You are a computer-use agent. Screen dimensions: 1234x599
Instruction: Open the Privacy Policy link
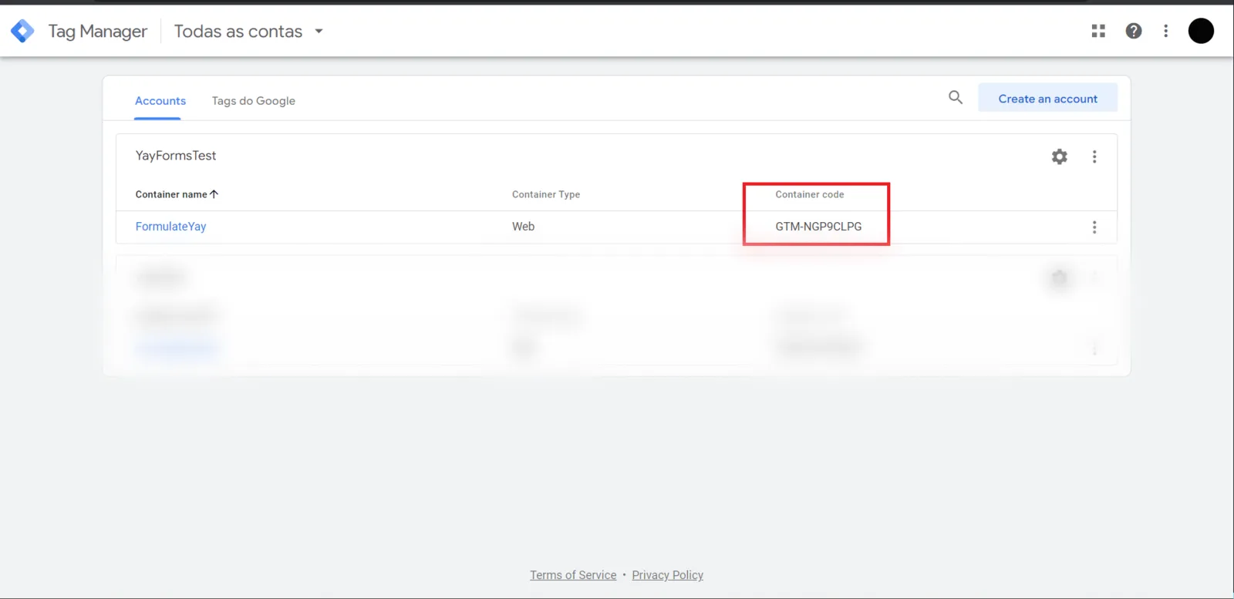[x=667, y=575]
